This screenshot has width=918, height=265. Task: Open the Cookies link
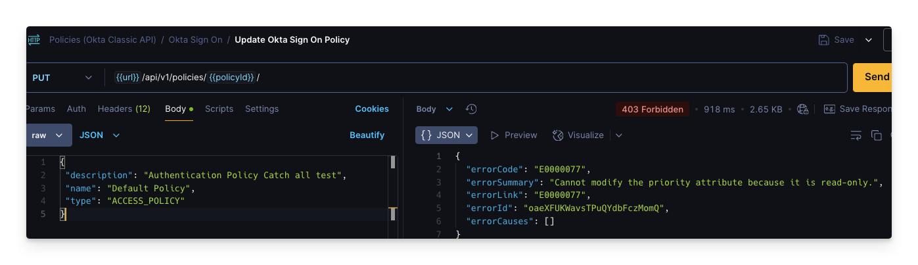pos(372,109)
